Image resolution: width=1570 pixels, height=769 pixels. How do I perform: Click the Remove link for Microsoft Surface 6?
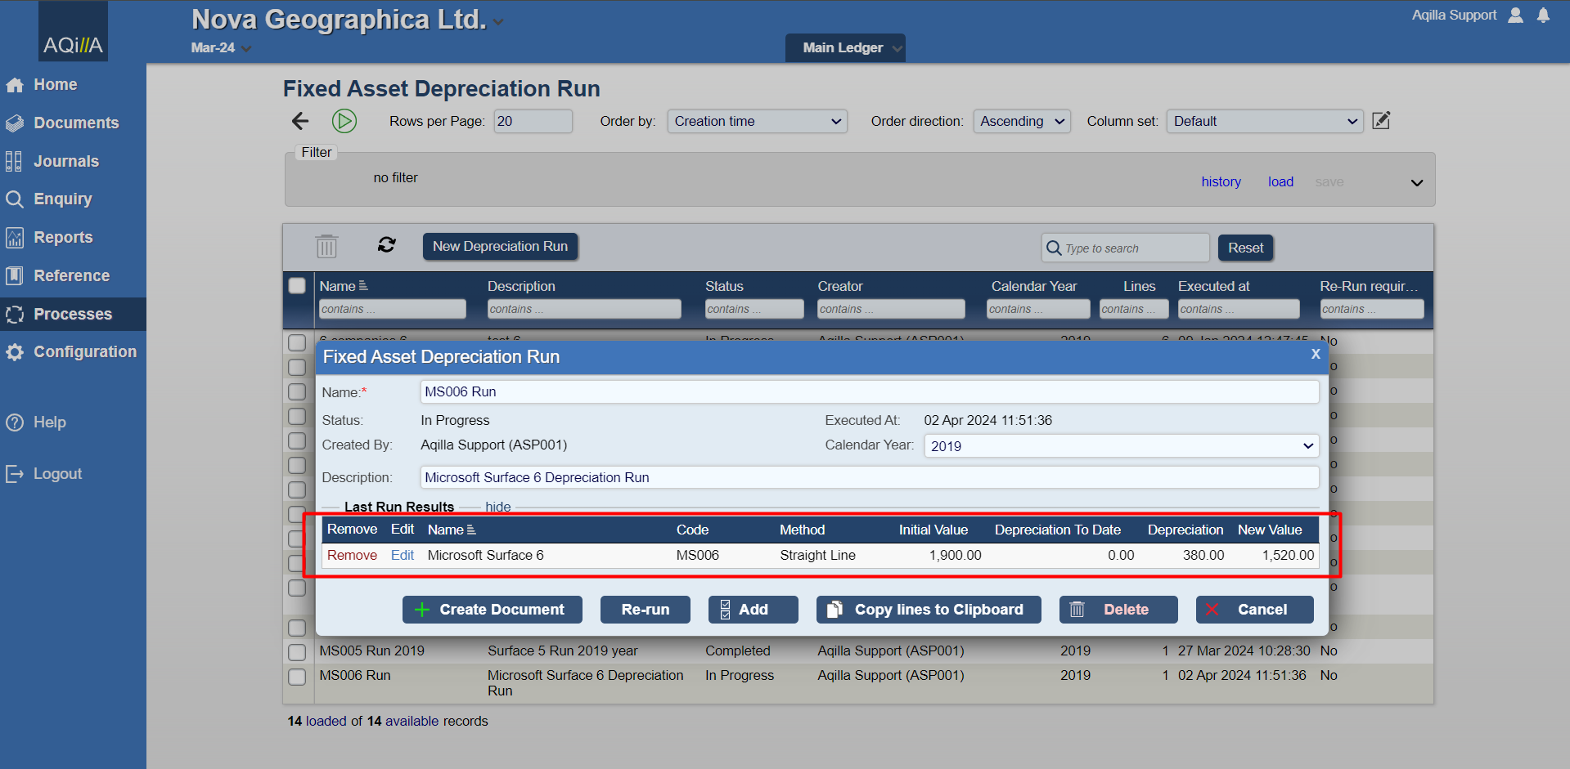[x=352, y=555]
